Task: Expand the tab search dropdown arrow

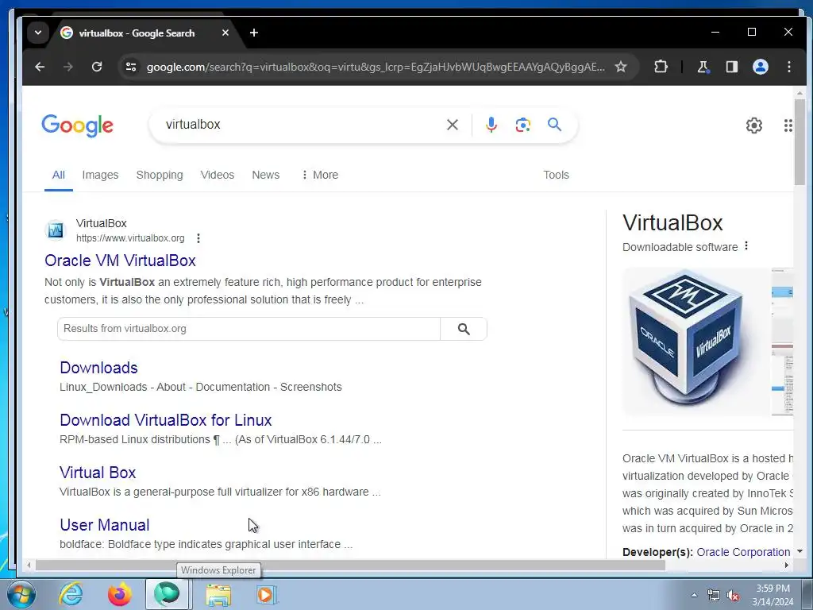Action: (38, 33)
